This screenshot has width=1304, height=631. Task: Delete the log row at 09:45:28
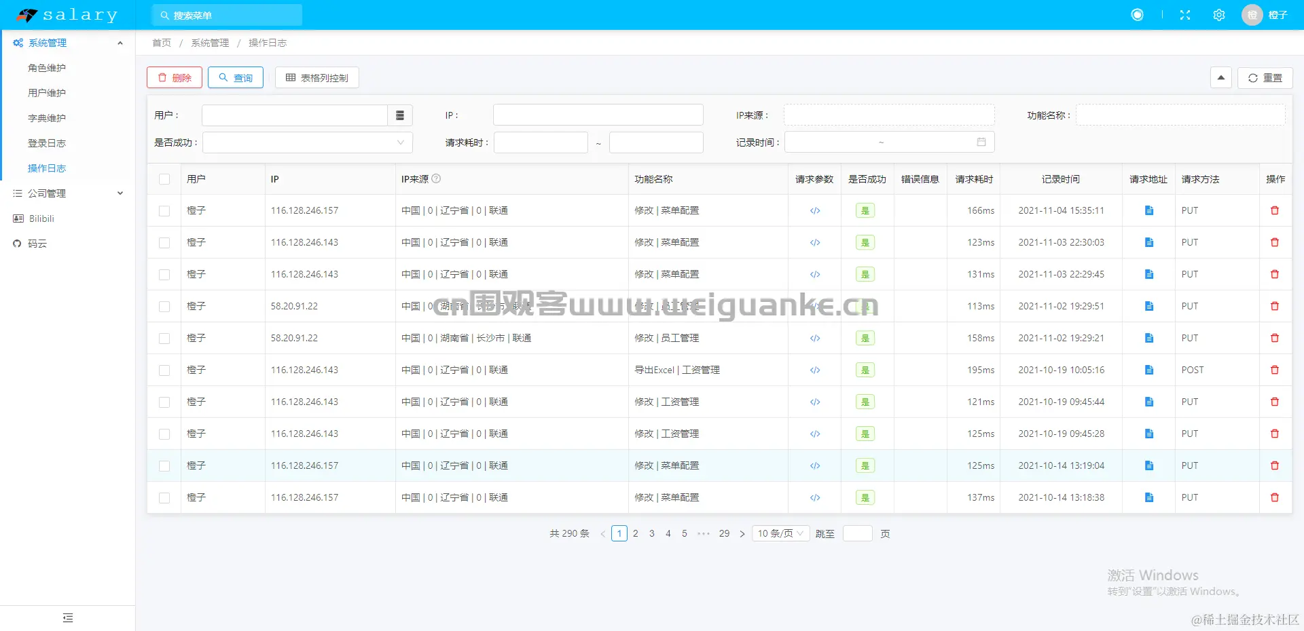1275,434
